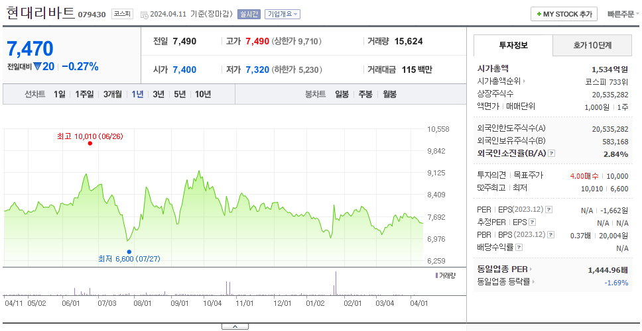
Task: Click the 거래량 legend swatch
Action: click(436, 275)
